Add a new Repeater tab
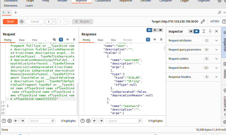 [16, 12]
